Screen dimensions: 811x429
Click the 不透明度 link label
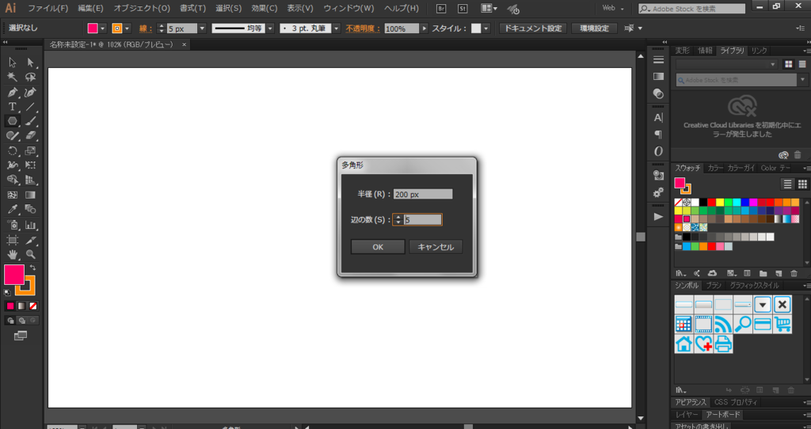(363, 28)
